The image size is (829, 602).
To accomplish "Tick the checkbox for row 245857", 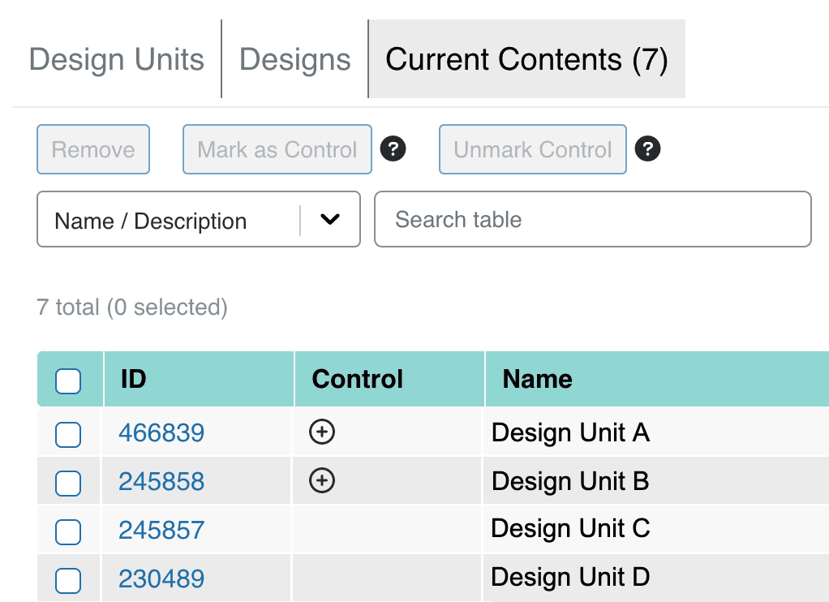I will [x=68, y=531].
